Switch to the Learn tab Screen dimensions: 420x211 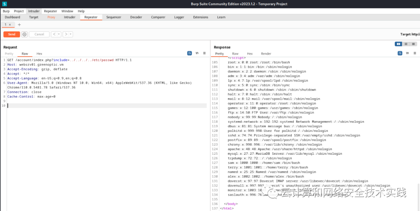221,17
